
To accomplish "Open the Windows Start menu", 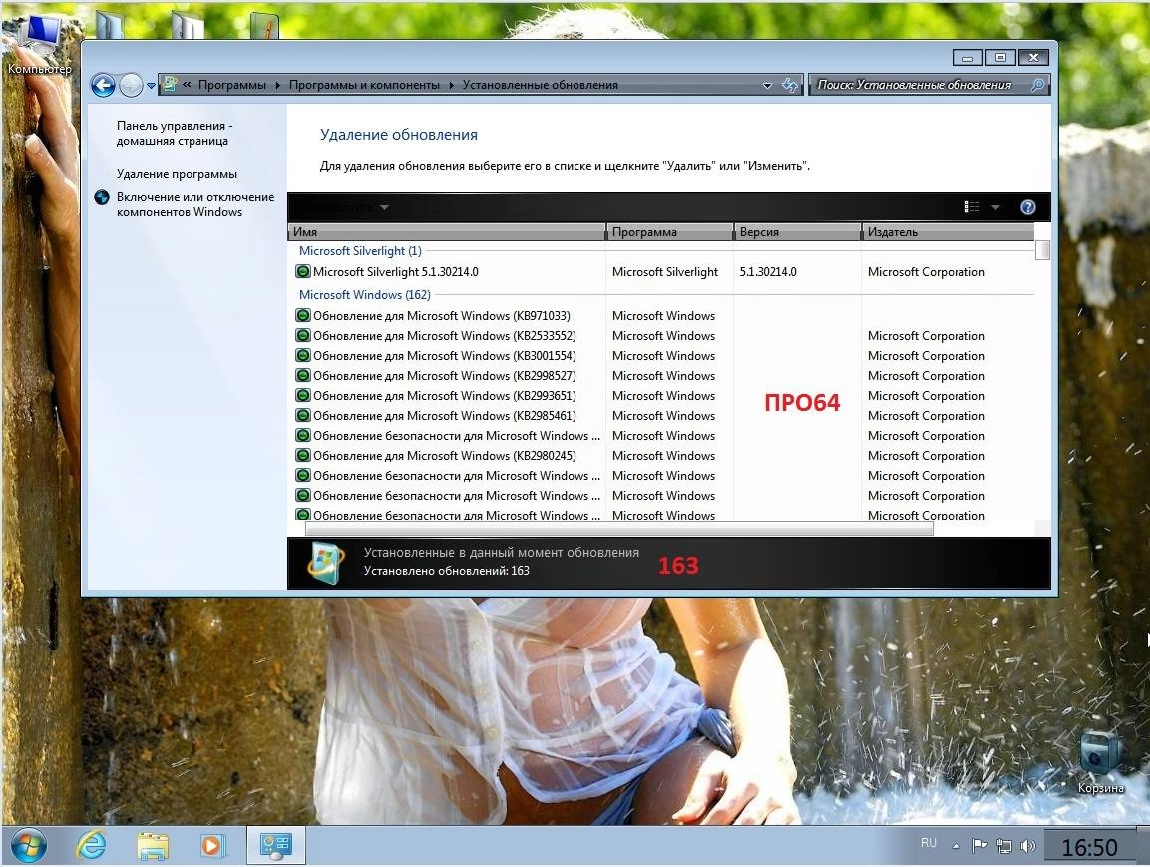I will (x=28, y=846).
